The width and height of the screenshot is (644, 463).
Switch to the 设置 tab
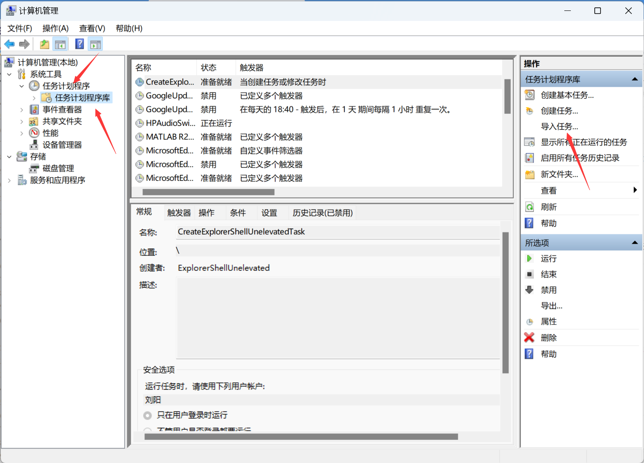(269, 213)
